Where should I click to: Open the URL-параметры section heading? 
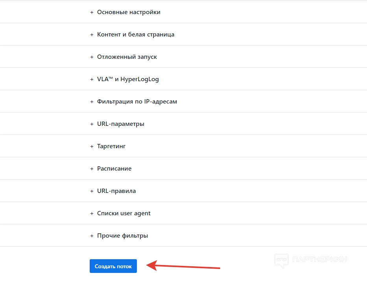pyautogui.click(x=120, y=124)
